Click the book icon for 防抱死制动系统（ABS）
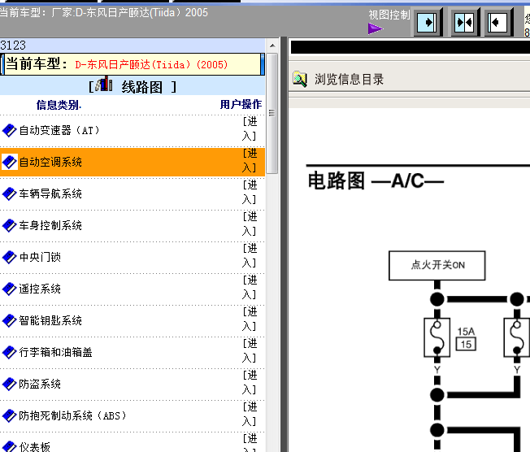 tap(10, 416)
